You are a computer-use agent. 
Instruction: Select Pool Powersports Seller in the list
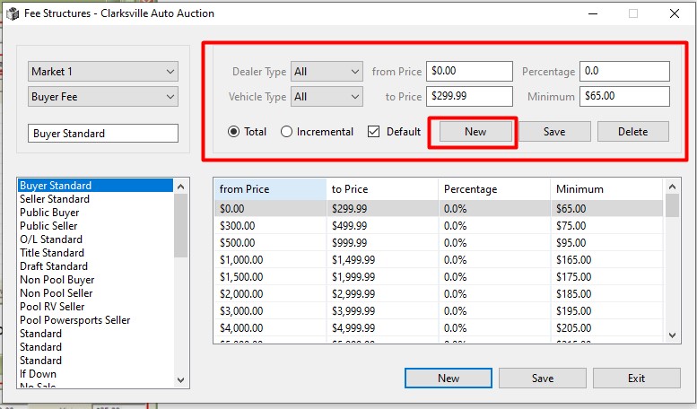click(x=75, y=320)
